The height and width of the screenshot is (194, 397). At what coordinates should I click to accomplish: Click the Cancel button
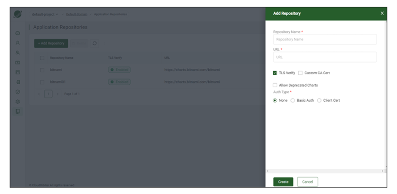(x=307, y=182)
